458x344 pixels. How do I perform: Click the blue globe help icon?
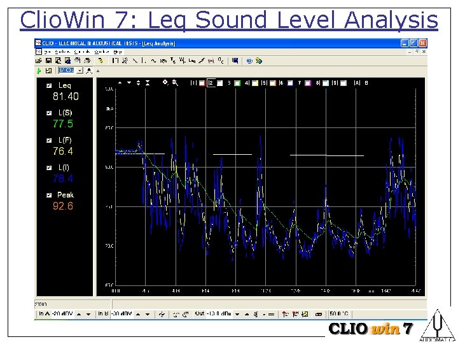[249, 61]
